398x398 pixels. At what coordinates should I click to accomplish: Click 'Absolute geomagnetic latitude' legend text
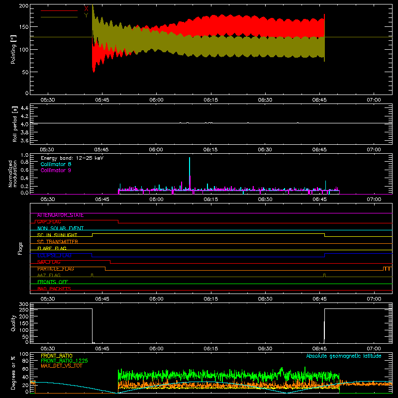[344, 356]
